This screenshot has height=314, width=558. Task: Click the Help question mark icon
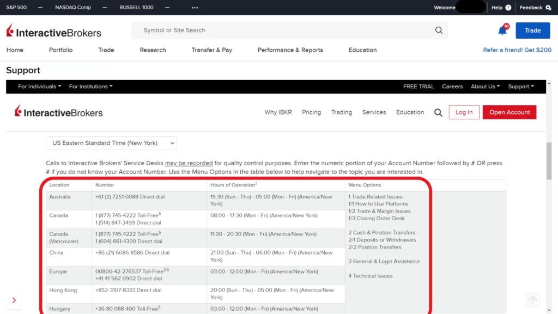(507, 7)
